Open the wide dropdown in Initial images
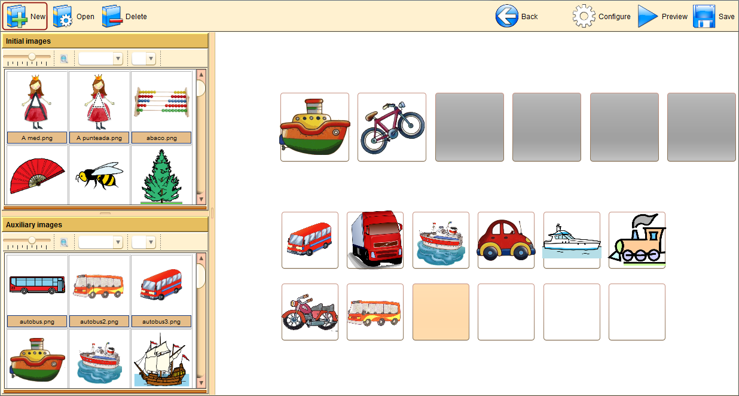Image resolution: width=739 pixels, height=396 pixels. (x=100, y=59)
